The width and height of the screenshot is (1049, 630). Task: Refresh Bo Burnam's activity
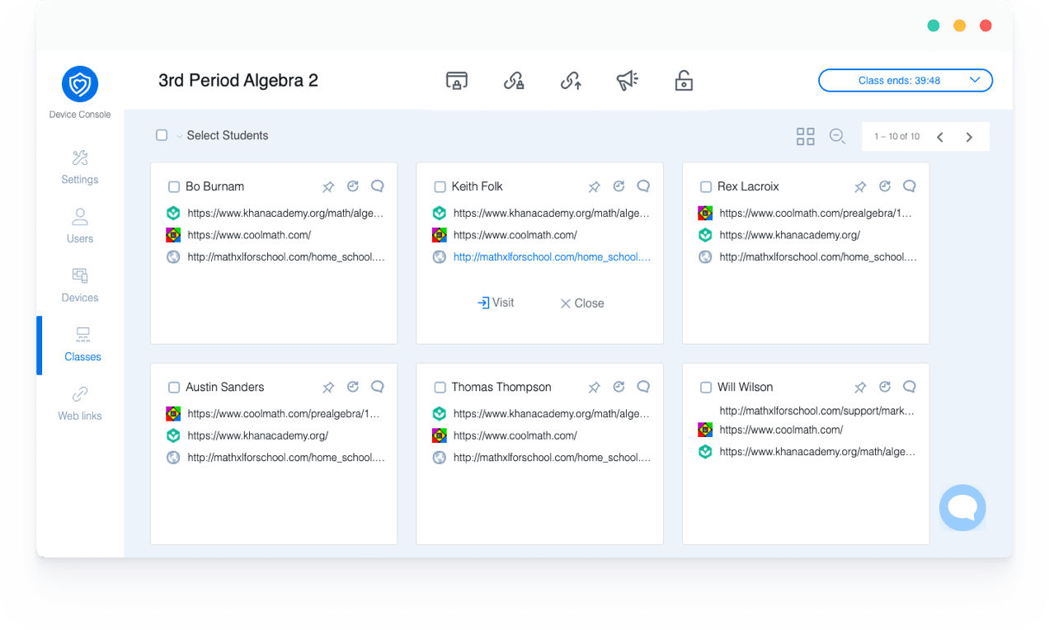pyautogui.click(x=353, y=186)
